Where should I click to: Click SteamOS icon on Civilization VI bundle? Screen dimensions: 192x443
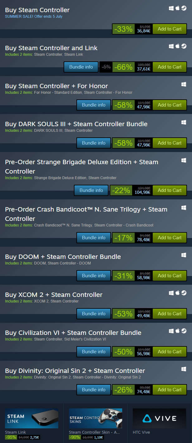[184, 331]
